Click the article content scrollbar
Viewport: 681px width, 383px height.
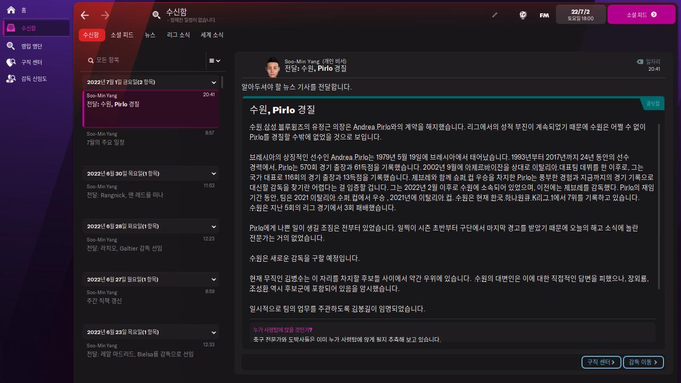click(659, 206)
